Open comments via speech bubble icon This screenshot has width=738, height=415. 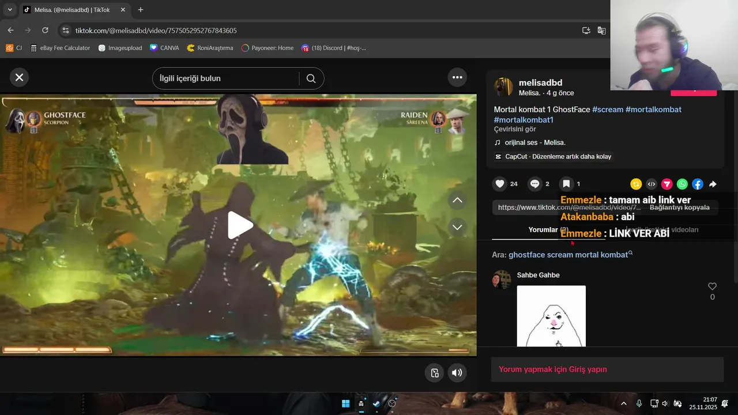(534, 184)
